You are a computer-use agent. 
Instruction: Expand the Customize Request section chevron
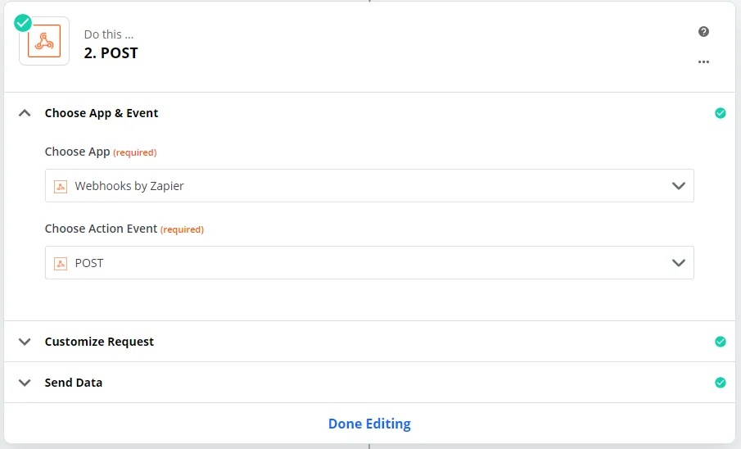pyautogui.click(x=25, y=342)
